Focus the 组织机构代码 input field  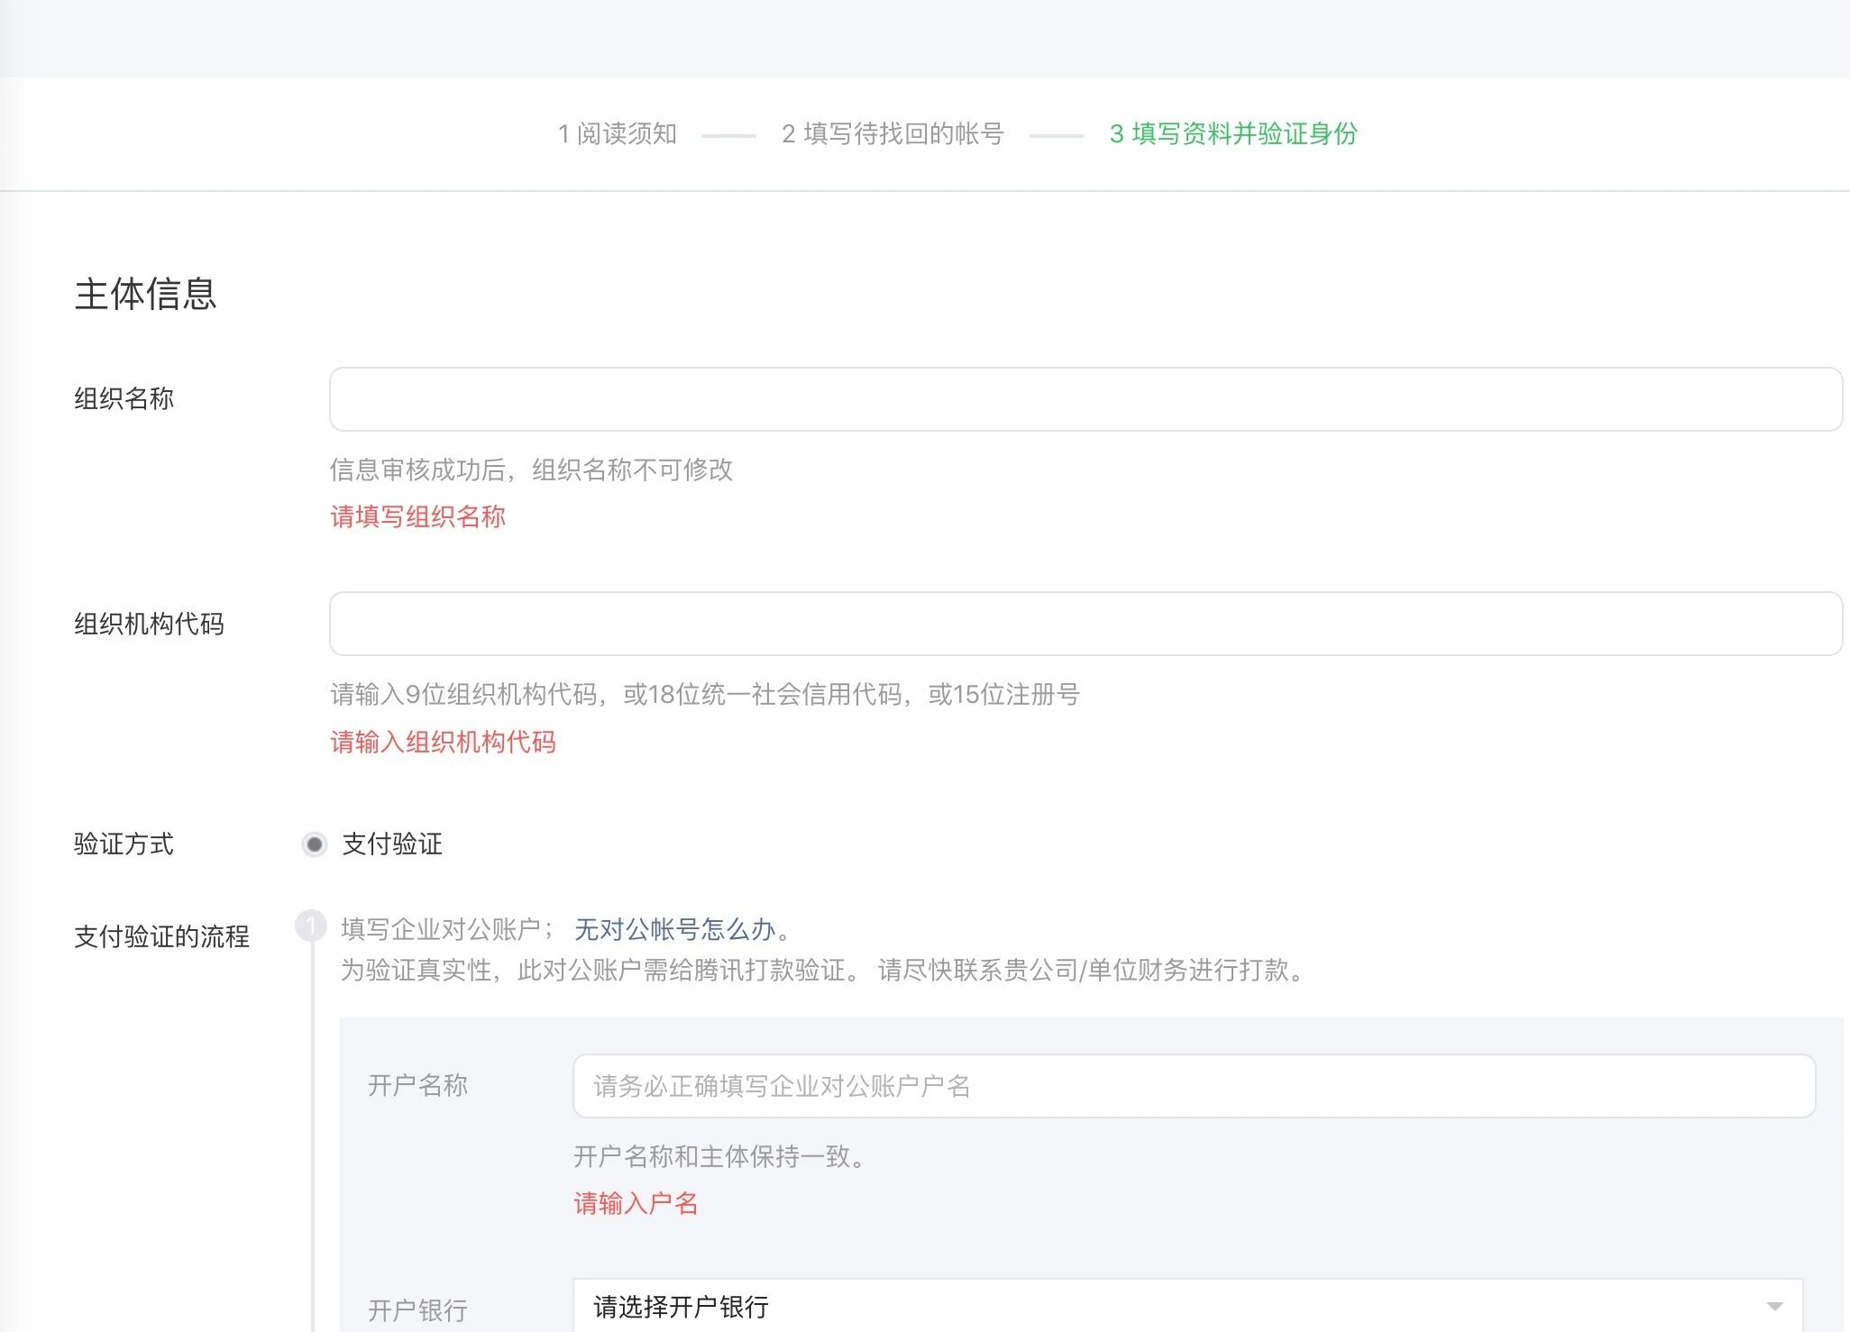(1085, 624)
